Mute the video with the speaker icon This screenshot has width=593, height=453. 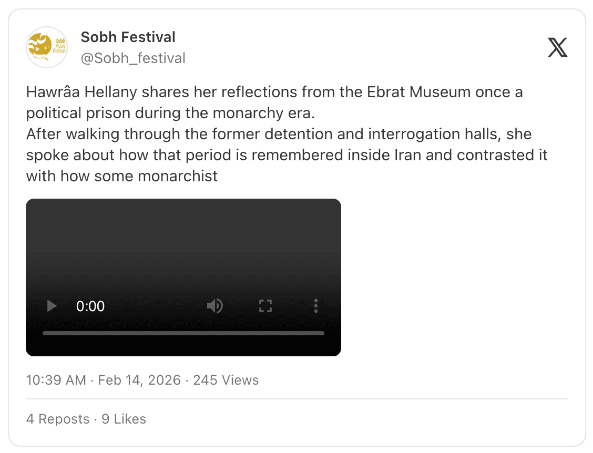click(214, 306)
